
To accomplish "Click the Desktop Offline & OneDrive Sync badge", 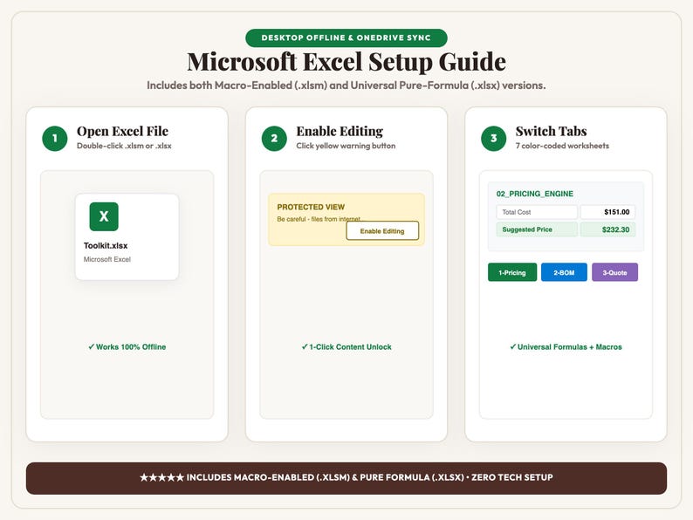I will tap(346, 38).
